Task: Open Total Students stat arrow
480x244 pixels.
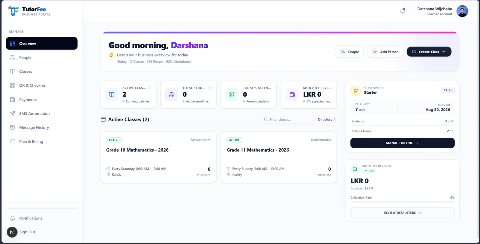Action: click(209, 88)
